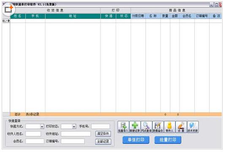Click the 姓名 column header
The width and height of the screenshot is (226, 152).
click(x=18, y=16)
